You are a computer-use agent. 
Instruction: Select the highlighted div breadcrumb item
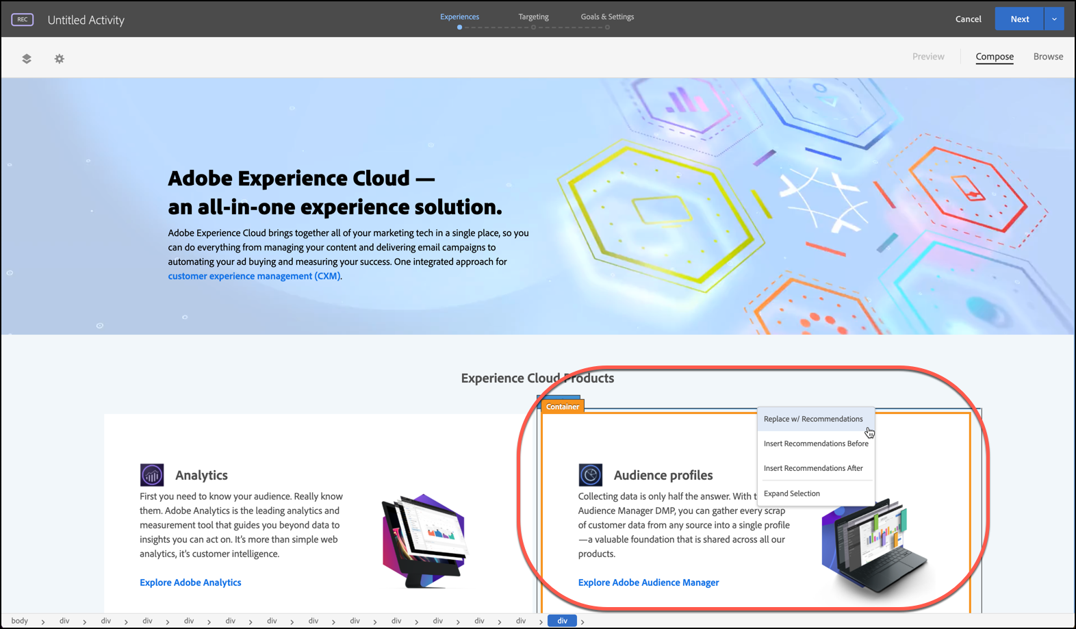pyautogui.click(x=562, y=621)
